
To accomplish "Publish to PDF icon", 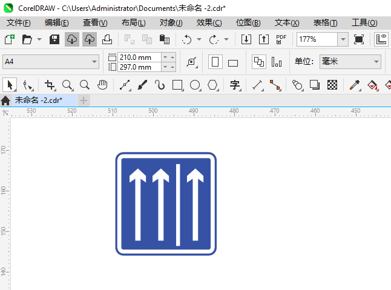I will pyautogui.click(x=281, y=39).
